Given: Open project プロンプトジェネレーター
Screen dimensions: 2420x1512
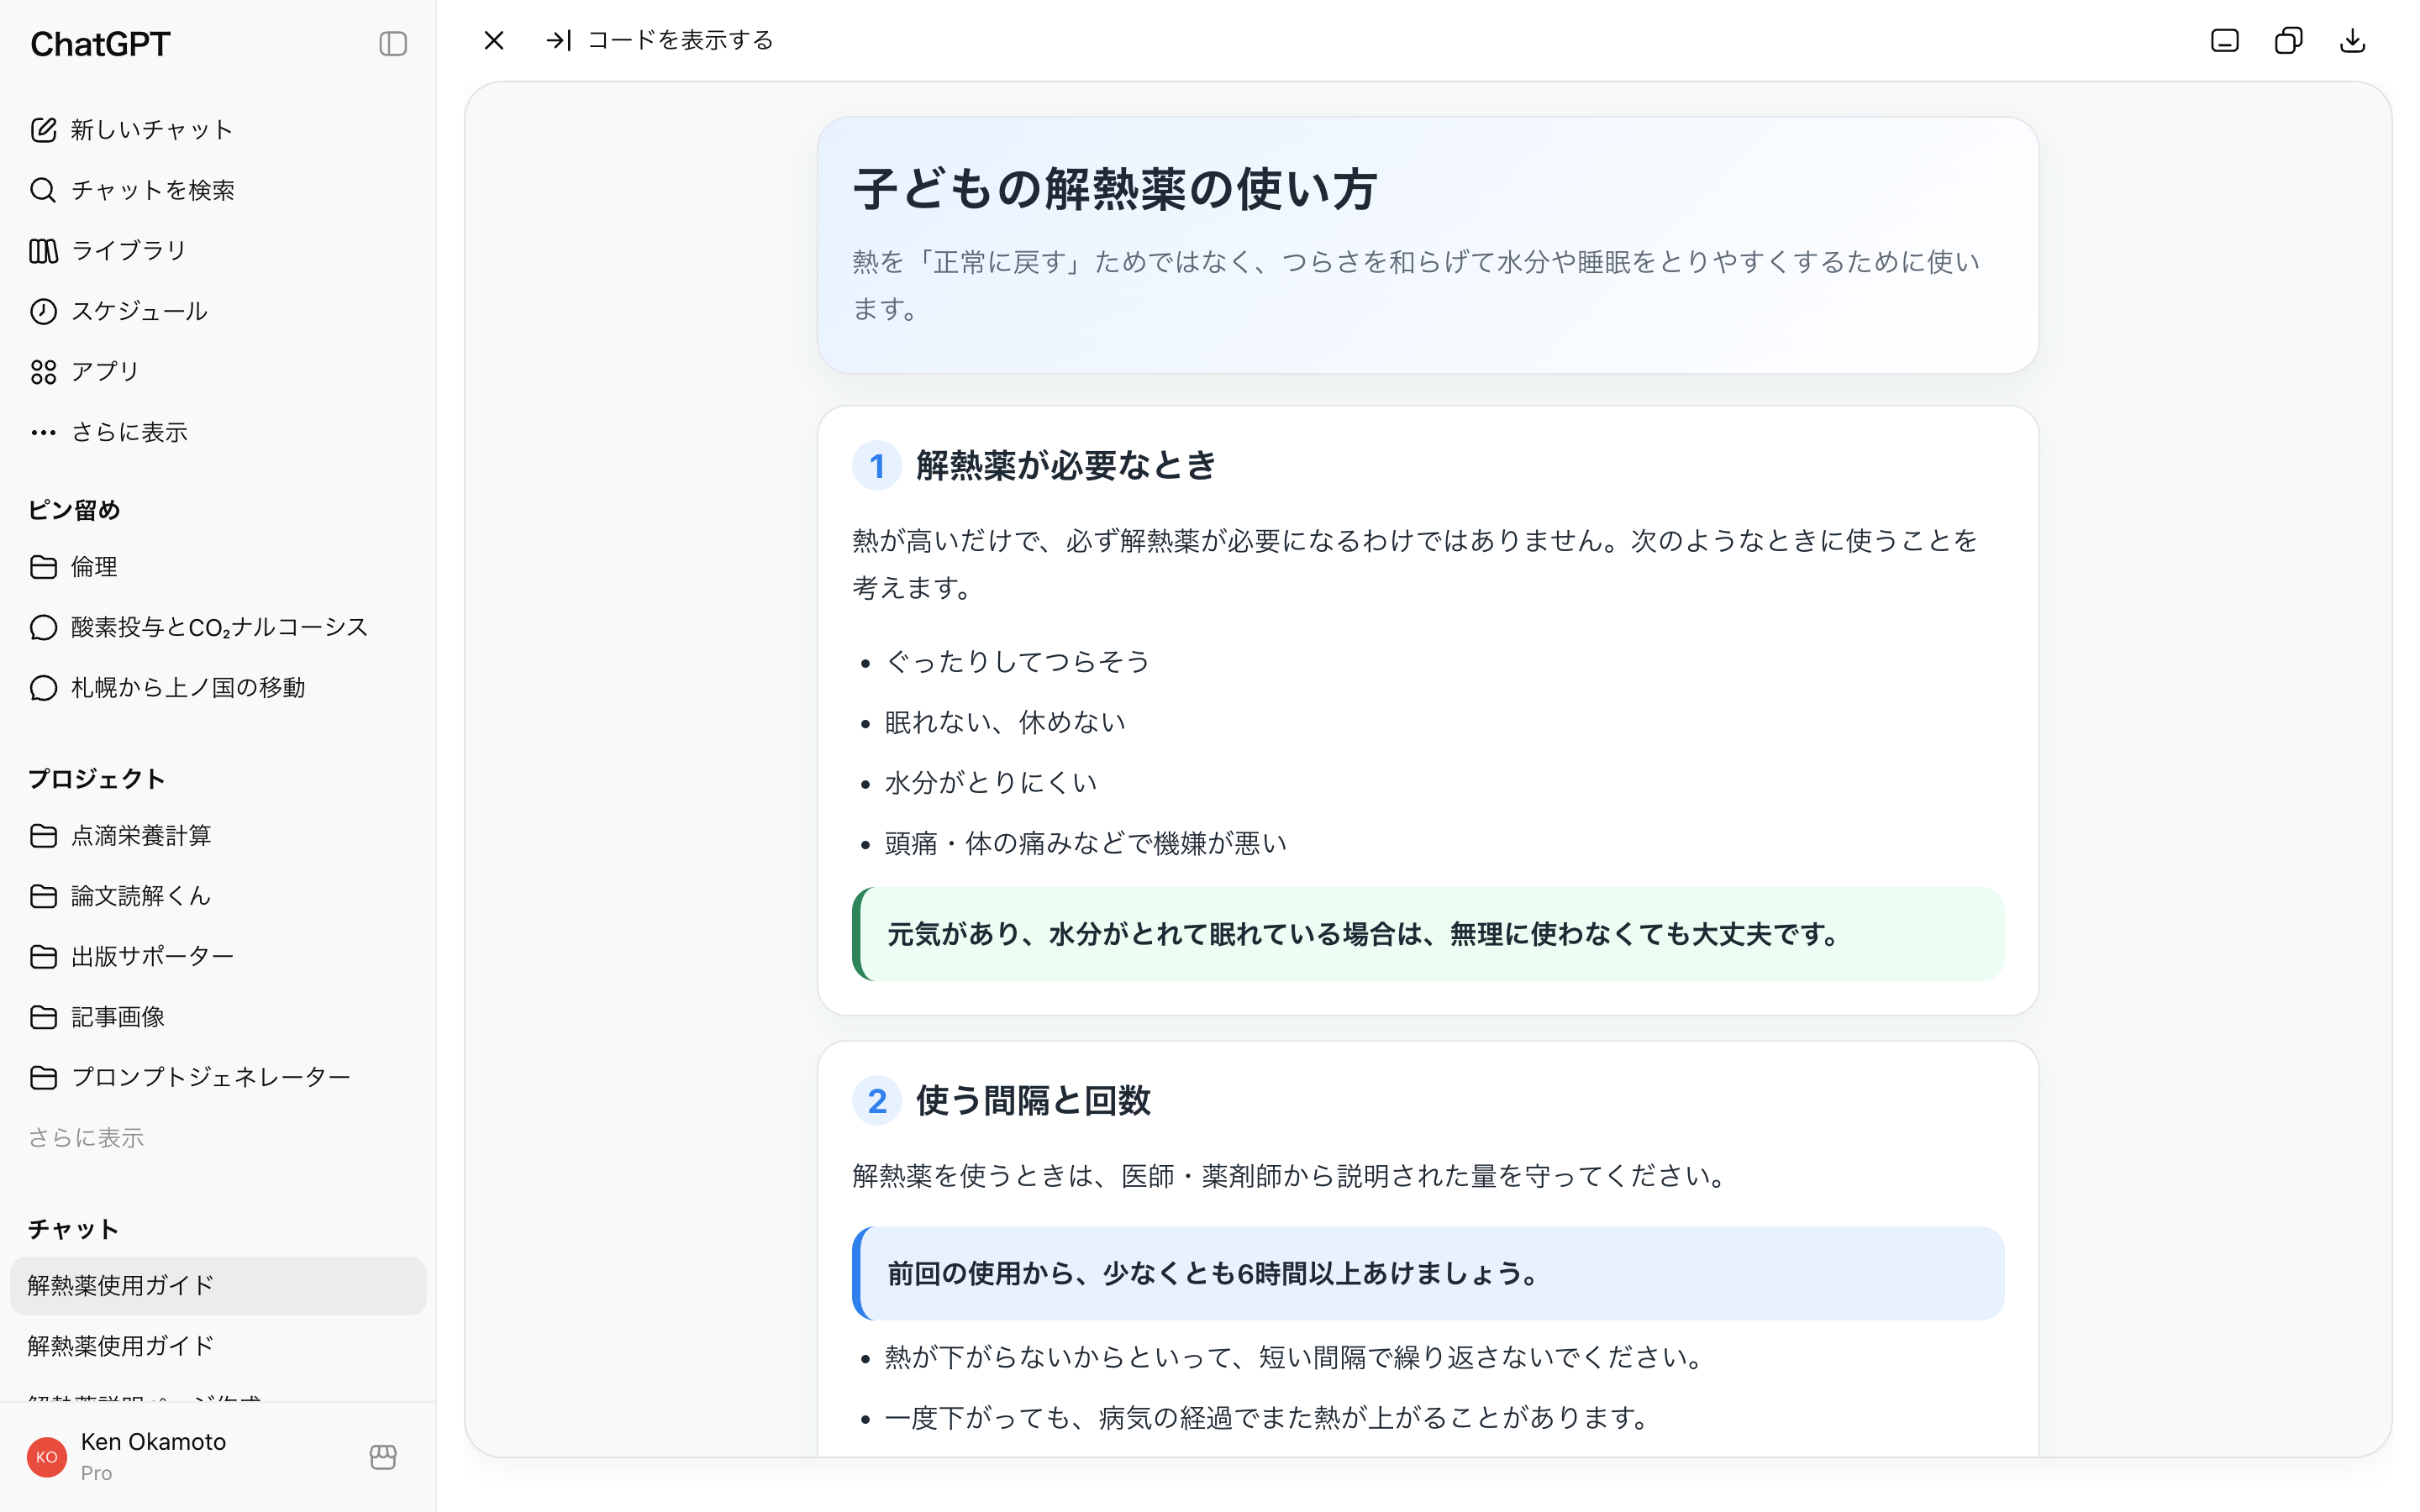Looking at the screenshot, I should click(x=218, y=1077).
